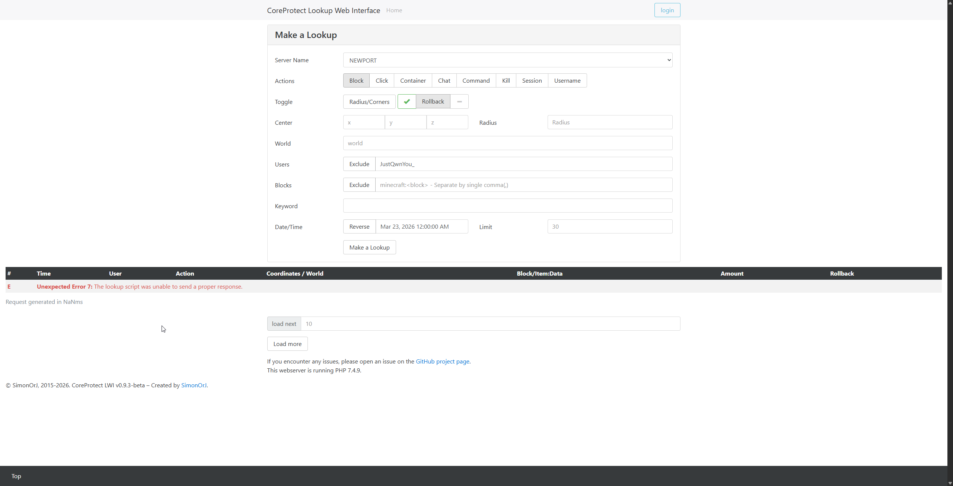Viewport: 953px width, 486px height.
Task: Open the Home nav link
Action: point(394,10)
